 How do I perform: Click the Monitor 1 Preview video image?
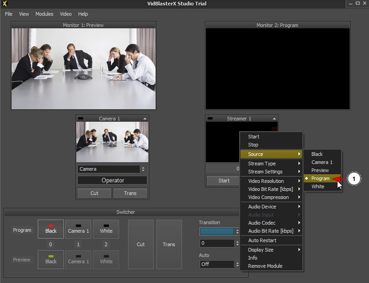pyautogui.click(x=84, y=69)
